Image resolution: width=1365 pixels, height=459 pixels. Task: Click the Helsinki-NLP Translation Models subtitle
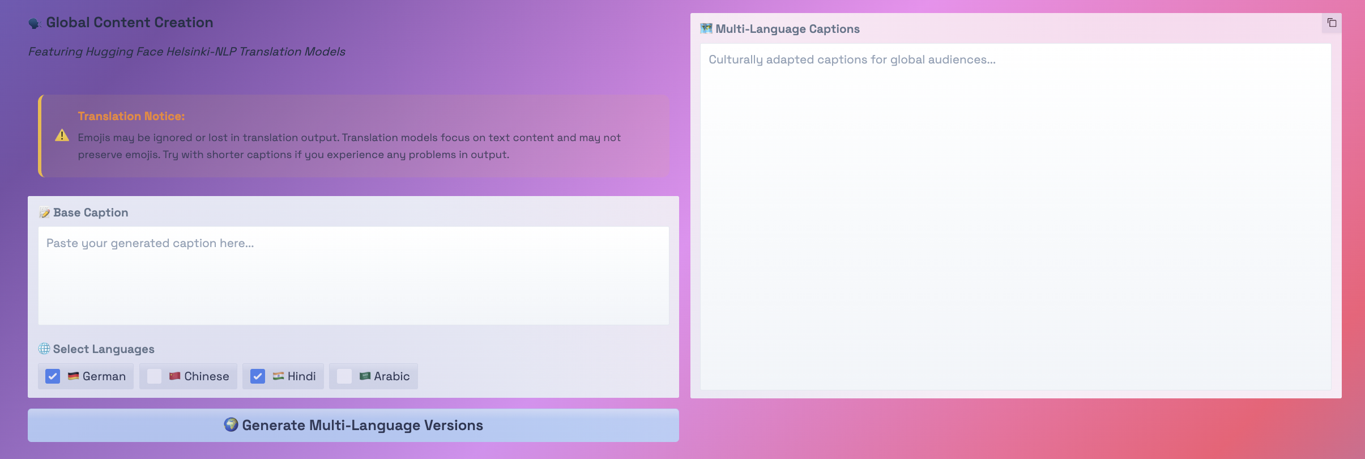[x=186, y=52]
